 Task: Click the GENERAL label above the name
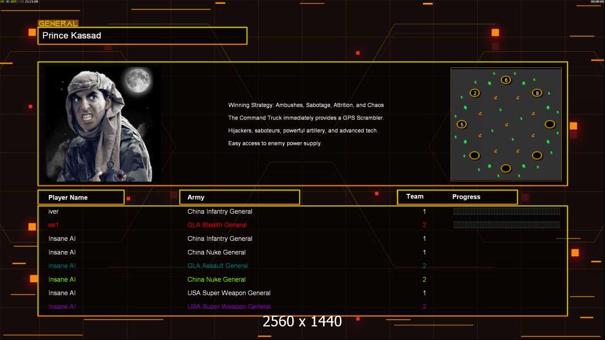click(58, 23)
